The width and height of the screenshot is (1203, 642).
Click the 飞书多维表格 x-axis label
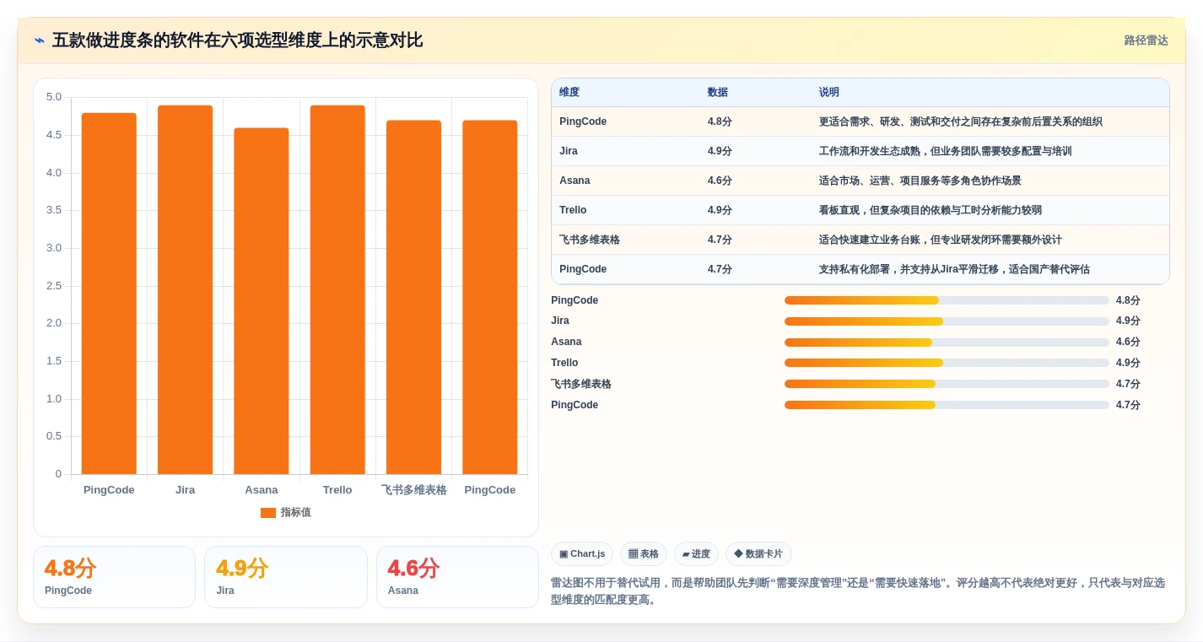[413, 490]
